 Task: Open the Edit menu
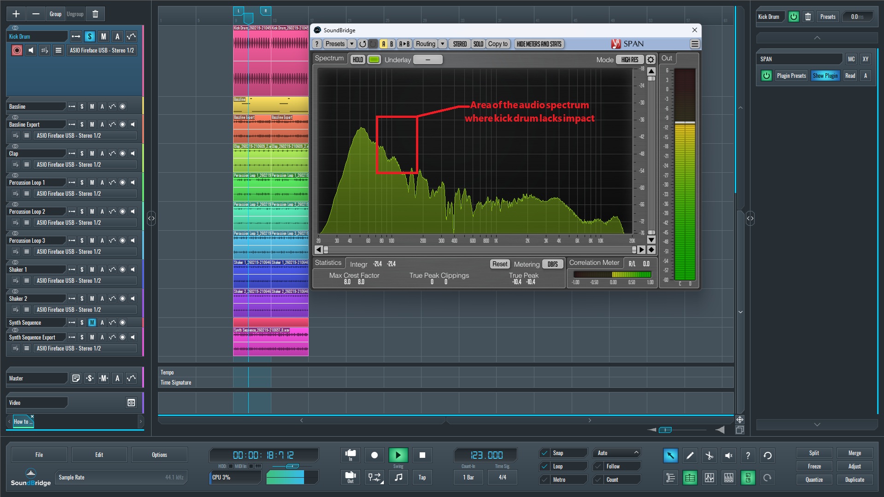click(x=99, y=455)
